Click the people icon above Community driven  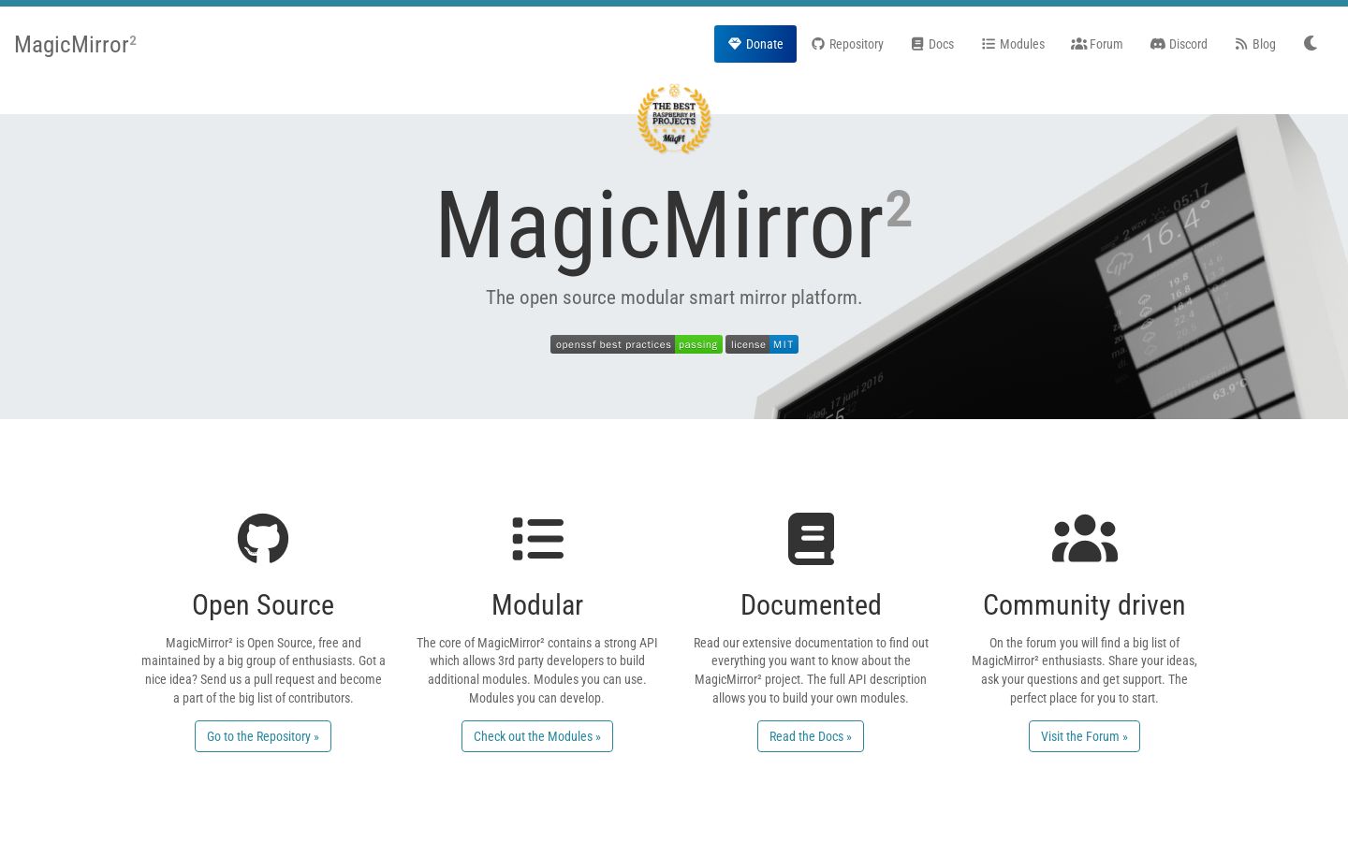tap(1084, 538)
